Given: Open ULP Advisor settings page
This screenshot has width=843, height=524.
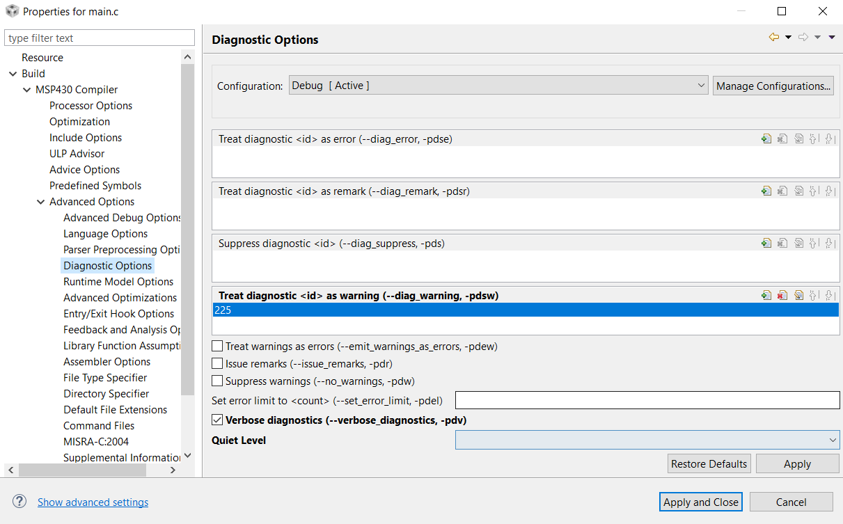Looking at the screenshot, I should (77, 154).
